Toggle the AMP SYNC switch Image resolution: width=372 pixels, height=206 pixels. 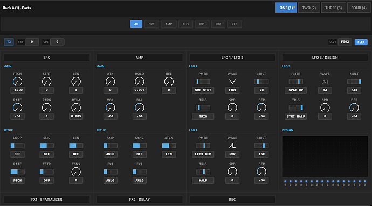point(140,146)
